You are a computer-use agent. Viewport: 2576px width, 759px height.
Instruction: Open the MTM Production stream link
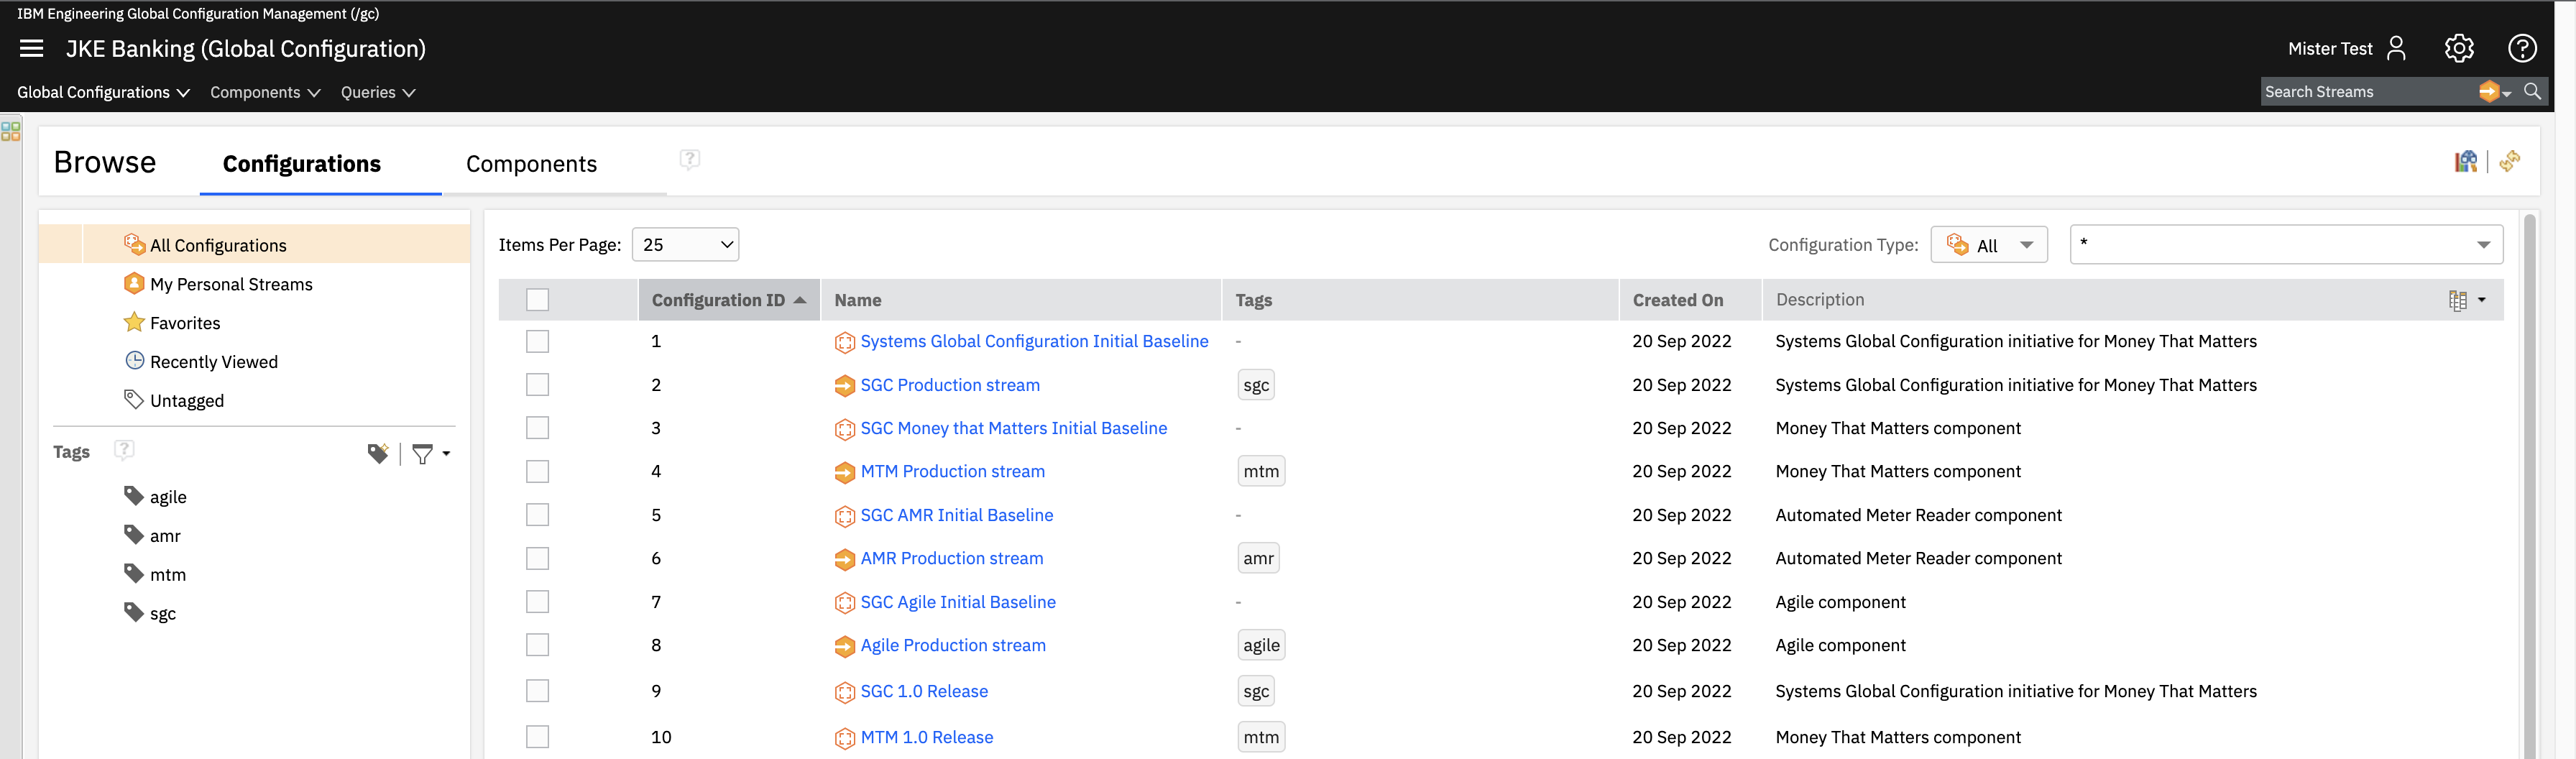[952, 471]
